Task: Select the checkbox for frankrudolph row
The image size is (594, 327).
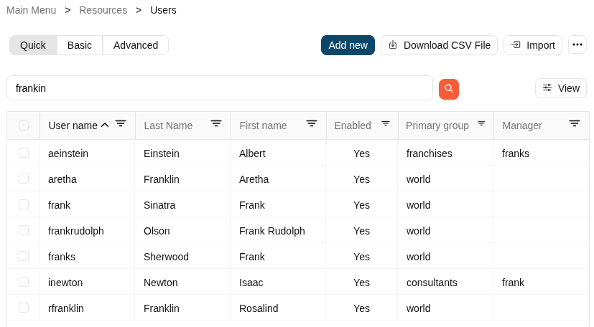Action: click(24, 230)
